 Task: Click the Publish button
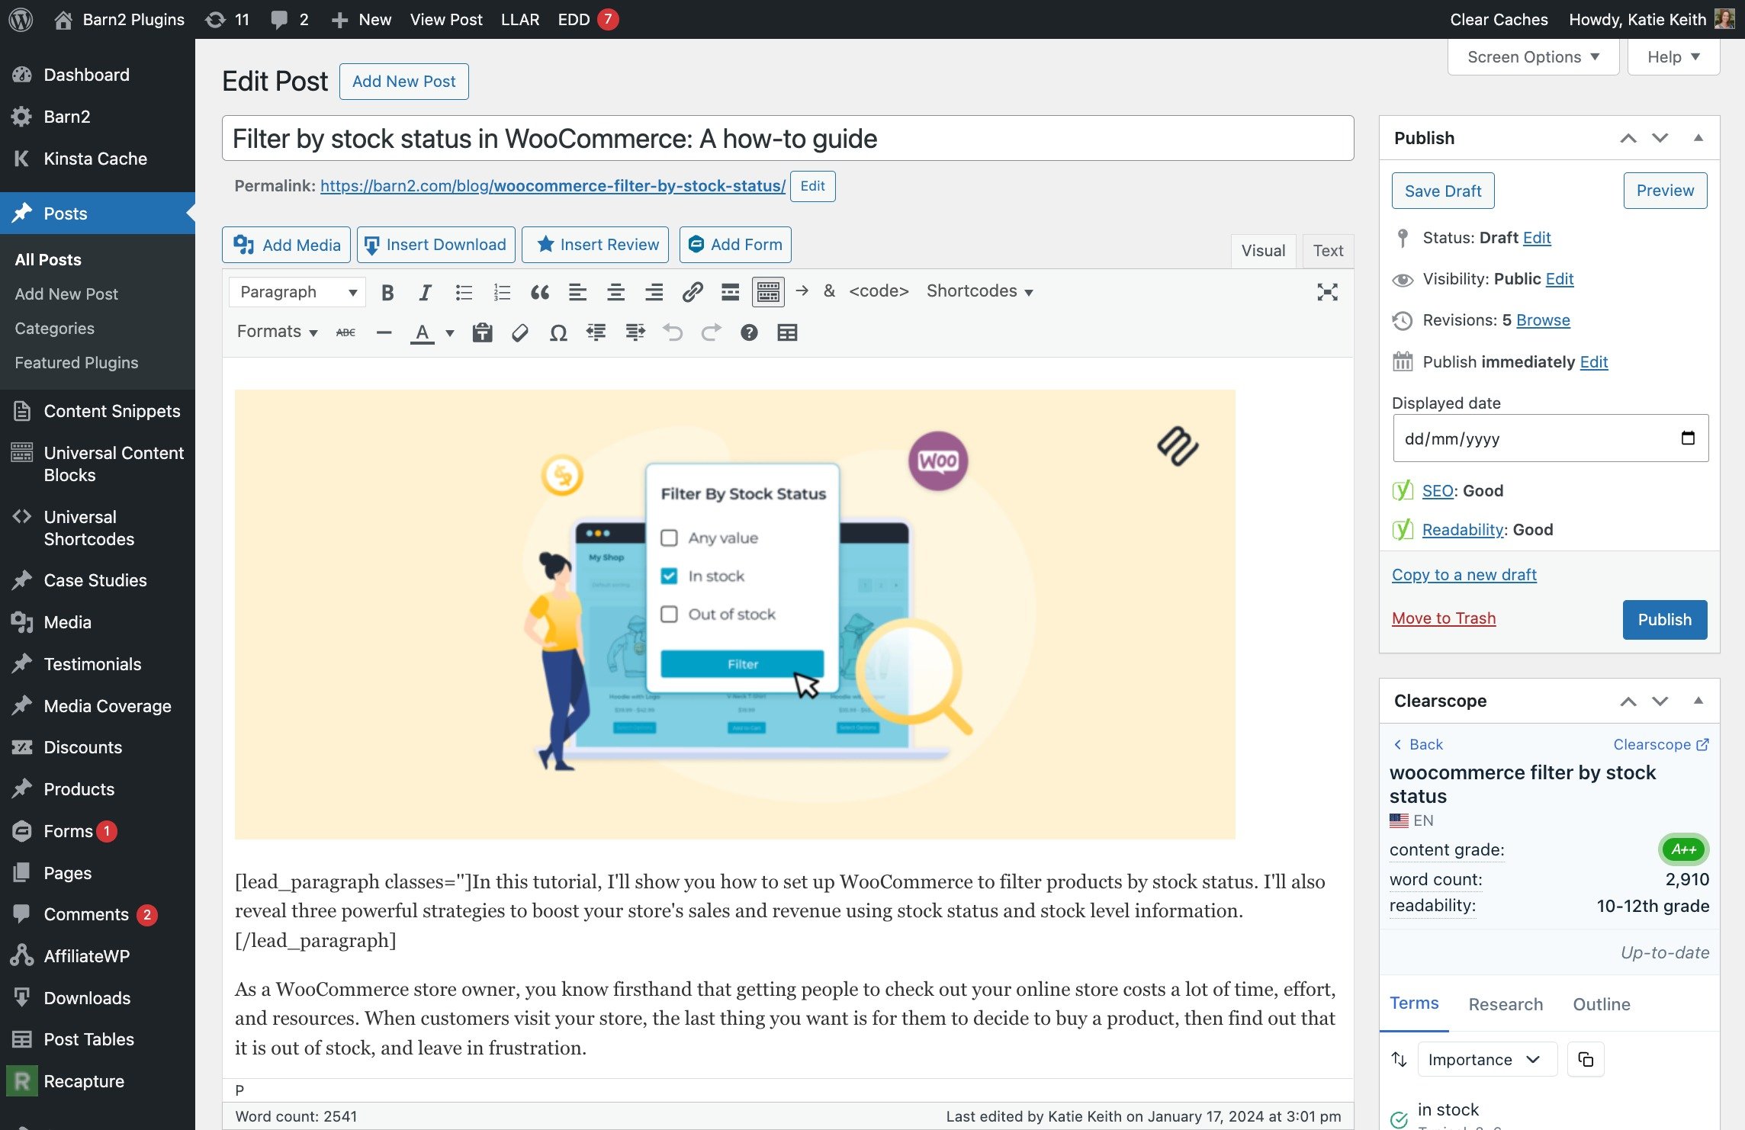click(x=1664, y=619)
